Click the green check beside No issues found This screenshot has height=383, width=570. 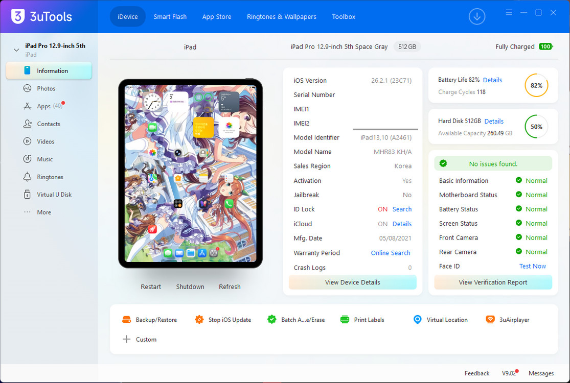pyautogui.click(x=443, y=163)
